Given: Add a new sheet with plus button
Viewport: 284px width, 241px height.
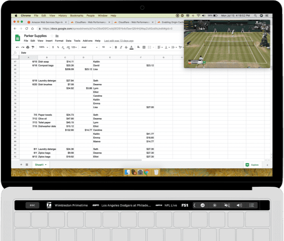Looking at the screenshot, I should tap(21, 164).
